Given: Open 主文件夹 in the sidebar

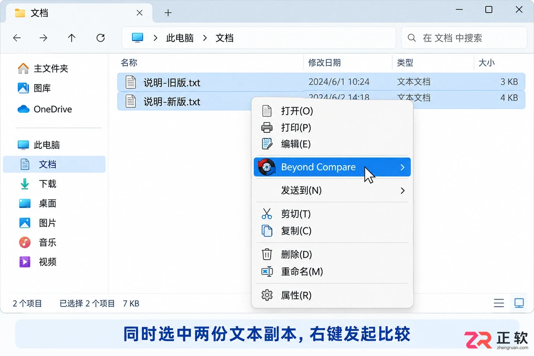Looking at the screenshot, I should point(43,68).
